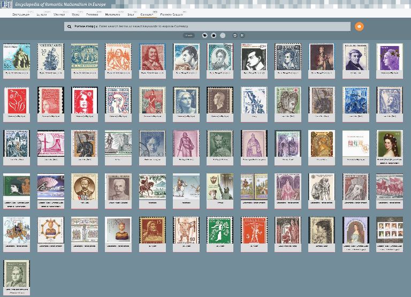Open the Paintings tab
The height and width of the screenshot is (297, 411).
click(x=92, y=14)
